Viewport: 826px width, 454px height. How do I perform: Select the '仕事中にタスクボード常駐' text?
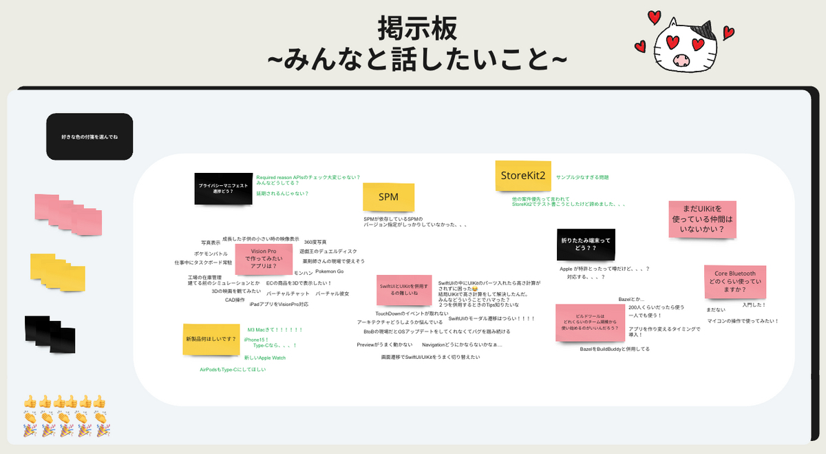[203, 262]
